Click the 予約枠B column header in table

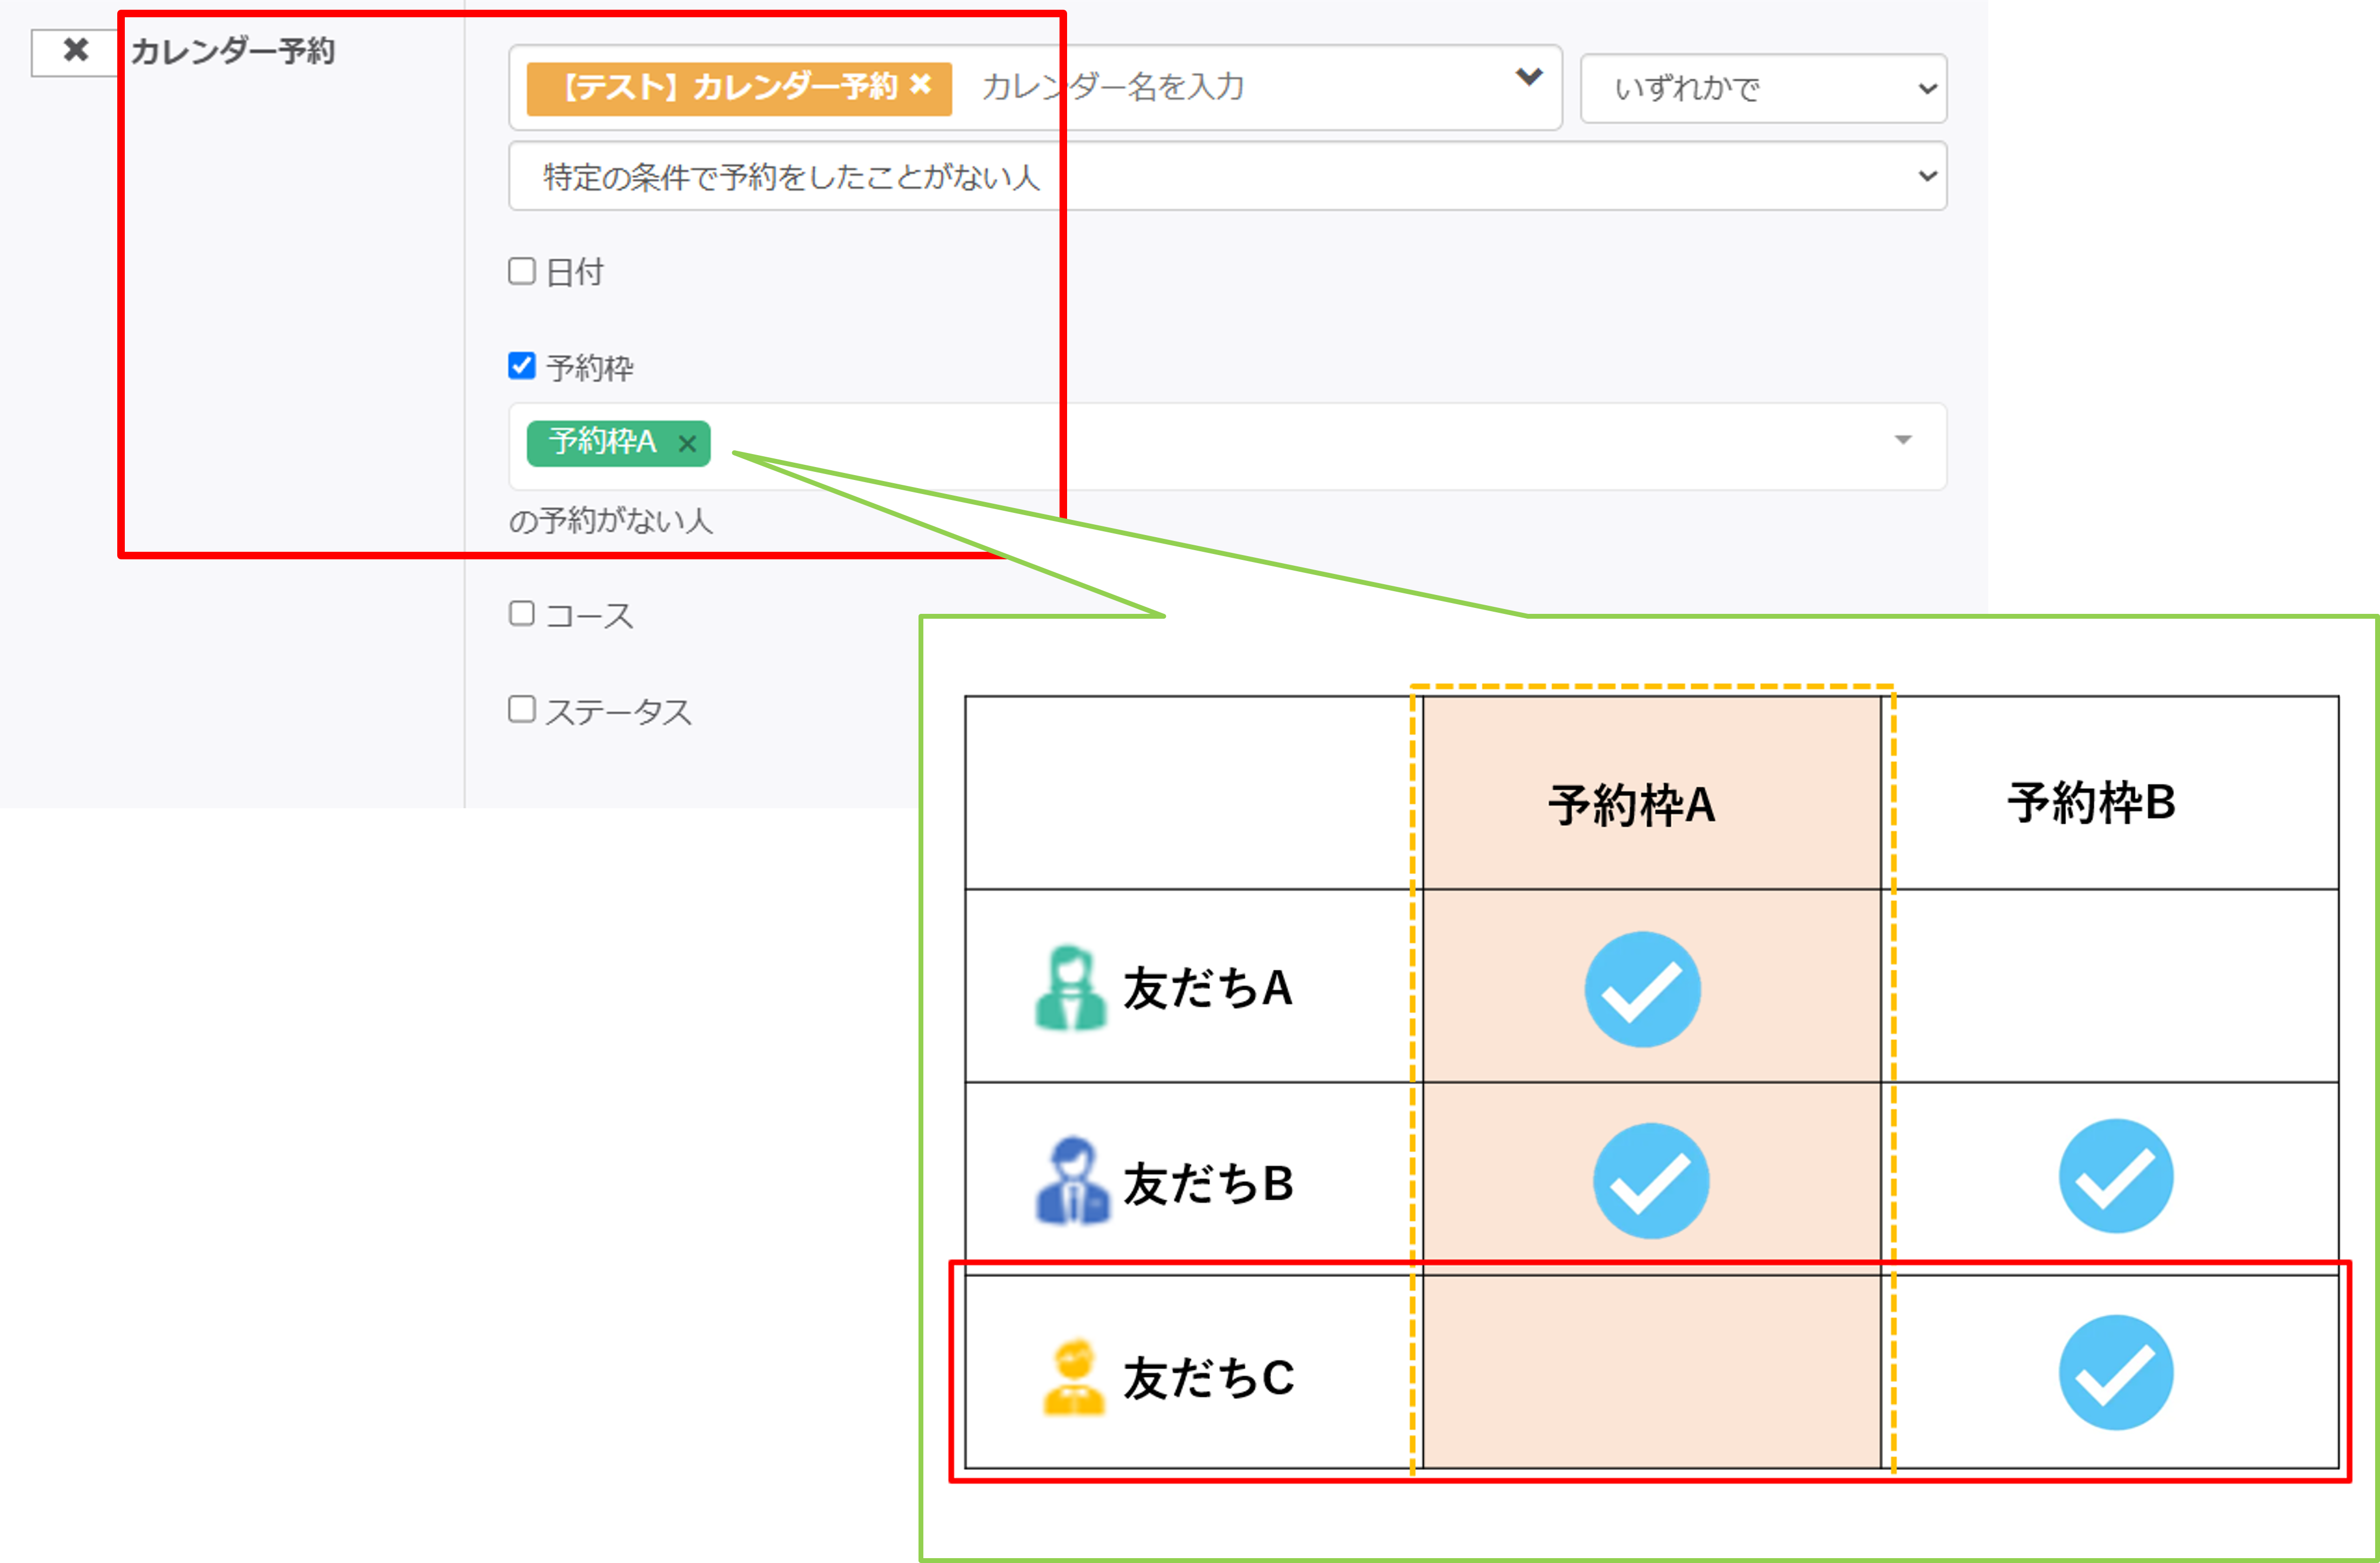pos(2091,802)
